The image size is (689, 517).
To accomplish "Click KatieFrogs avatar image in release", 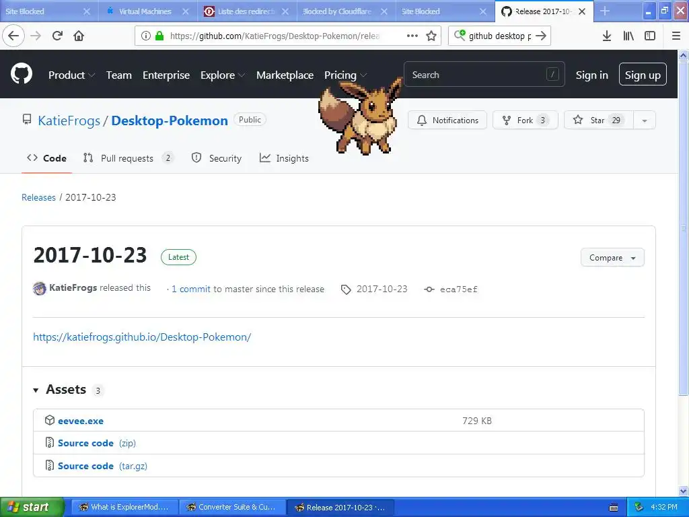I will click(x=40, y=288).
